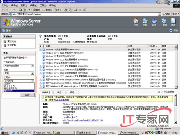Click the 转到 Go button
Image resolution: width=180 pixels, height=135 pixels.
click(167, 14)
